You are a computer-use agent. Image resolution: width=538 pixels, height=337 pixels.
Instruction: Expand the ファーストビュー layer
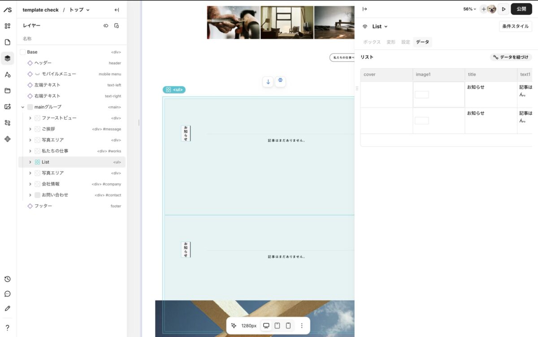[x=30, y=118]
